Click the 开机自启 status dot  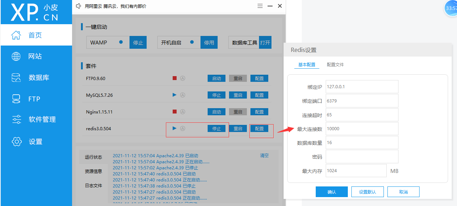pyautogui.click(x=192, y=42)
